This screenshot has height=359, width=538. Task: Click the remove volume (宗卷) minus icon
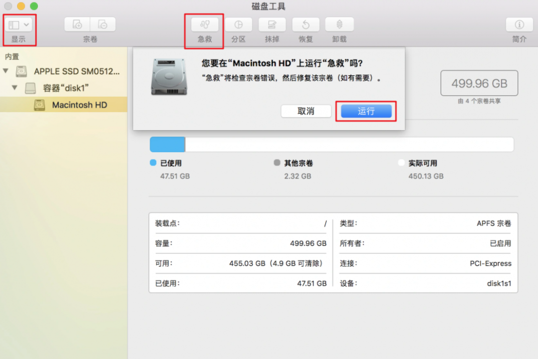103,24
